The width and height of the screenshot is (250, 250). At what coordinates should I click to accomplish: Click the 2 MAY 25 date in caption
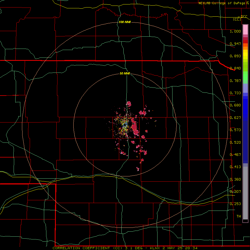pyautogui.click(x=173, y=248)
